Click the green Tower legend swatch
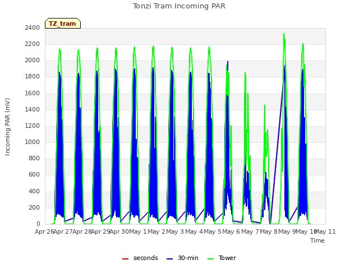This screenshot has height=269, width=359. 210,259
